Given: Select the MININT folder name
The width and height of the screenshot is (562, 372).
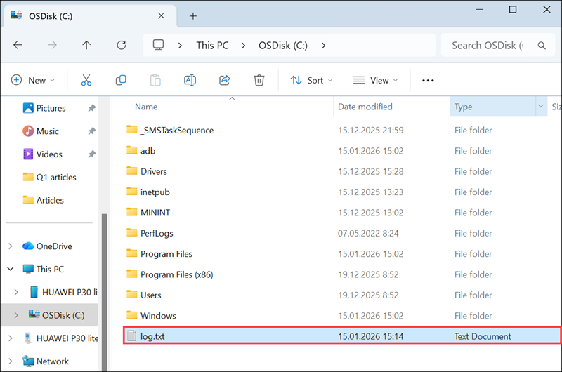Looking at the screenshot, I should tap(155, 213).
